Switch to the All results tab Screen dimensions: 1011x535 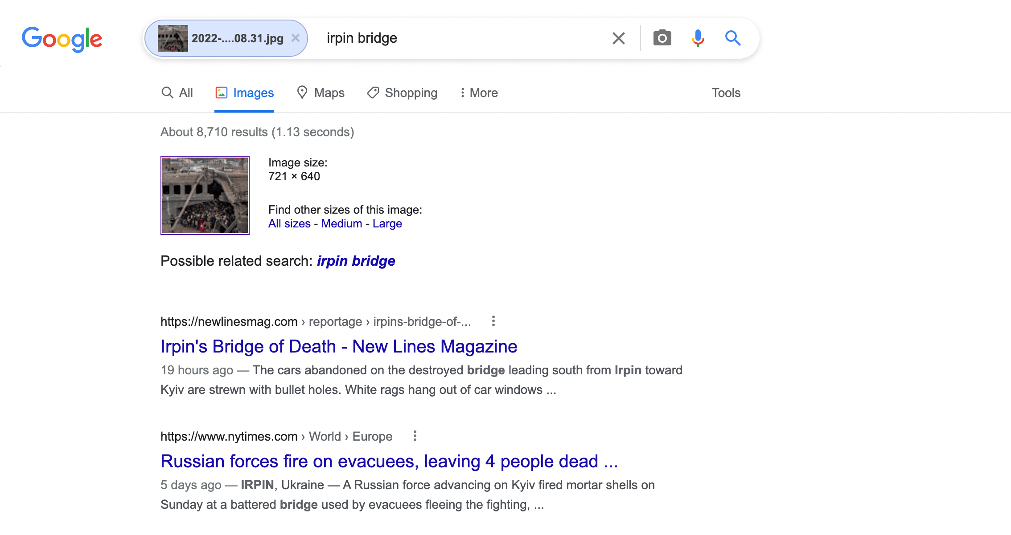(177, 93)
